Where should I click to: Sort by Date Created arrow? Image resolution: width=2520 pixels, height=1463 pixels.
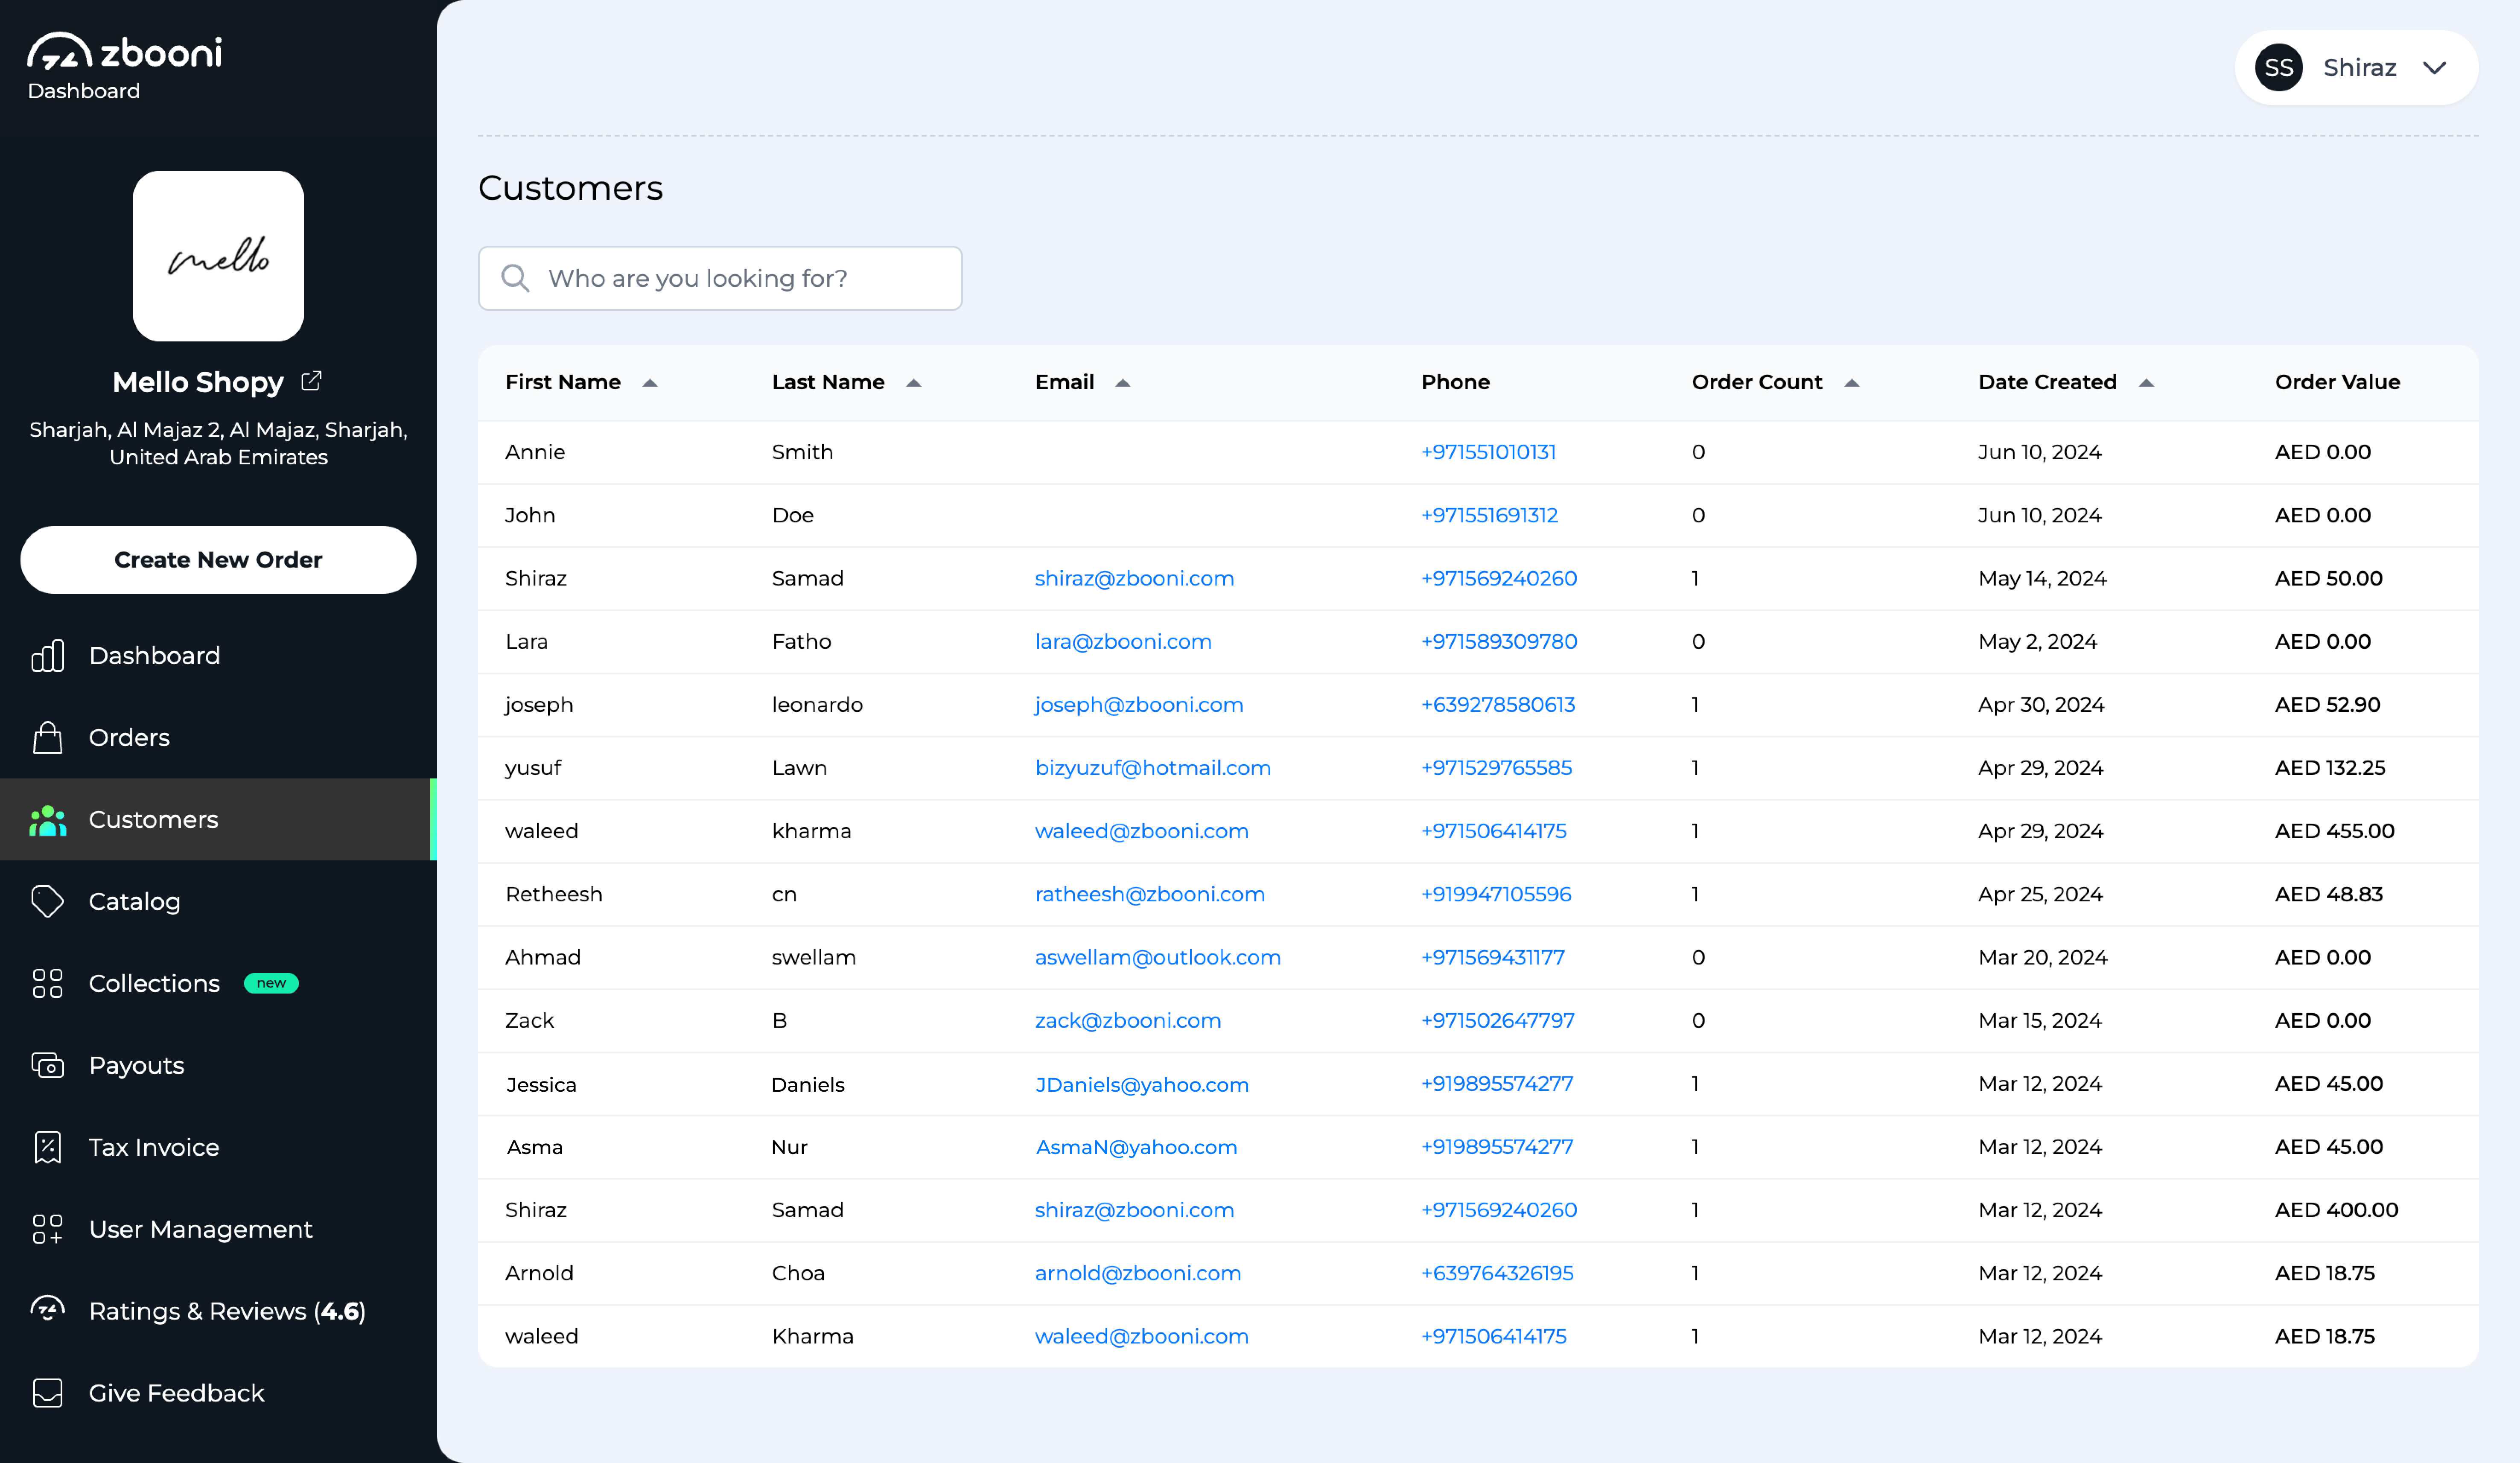2146,382
